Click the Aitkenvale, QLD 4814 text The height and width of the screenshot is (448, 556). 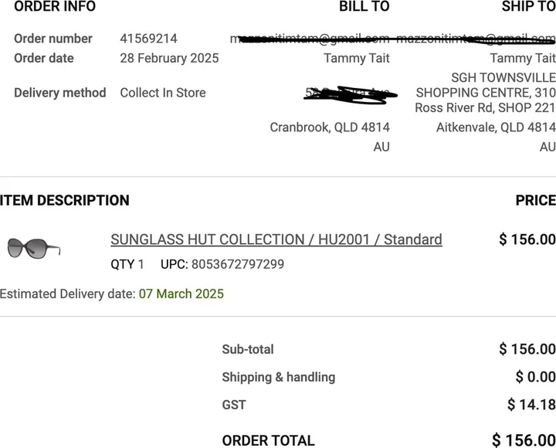click(496, 127)
